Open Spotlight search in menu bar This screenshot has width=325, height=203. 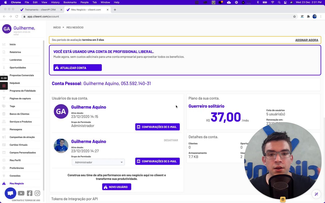pyautogui.click(x=279, y=2)
